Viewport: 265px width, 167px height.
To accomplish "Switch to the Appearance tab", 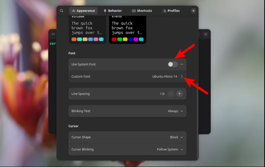I will coord(83,11).
